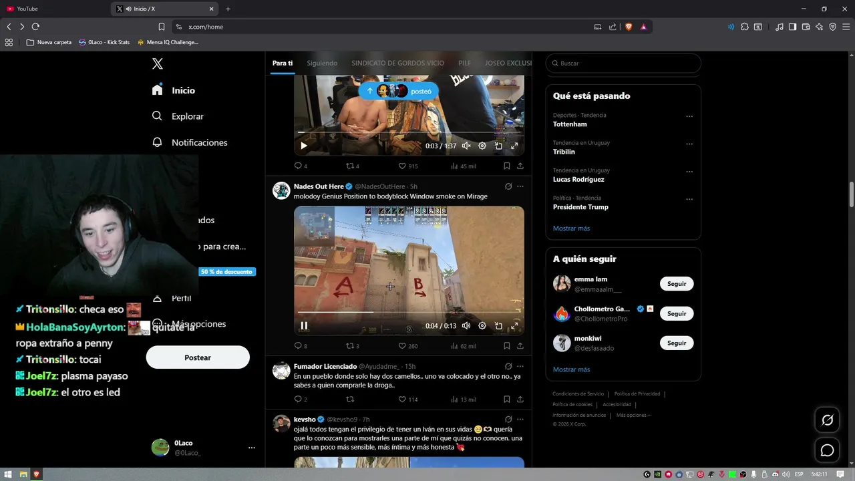The height and width of the screenshot is (481, 855).
Task: Share the Nades Out Here post
Action: (520, 346)
